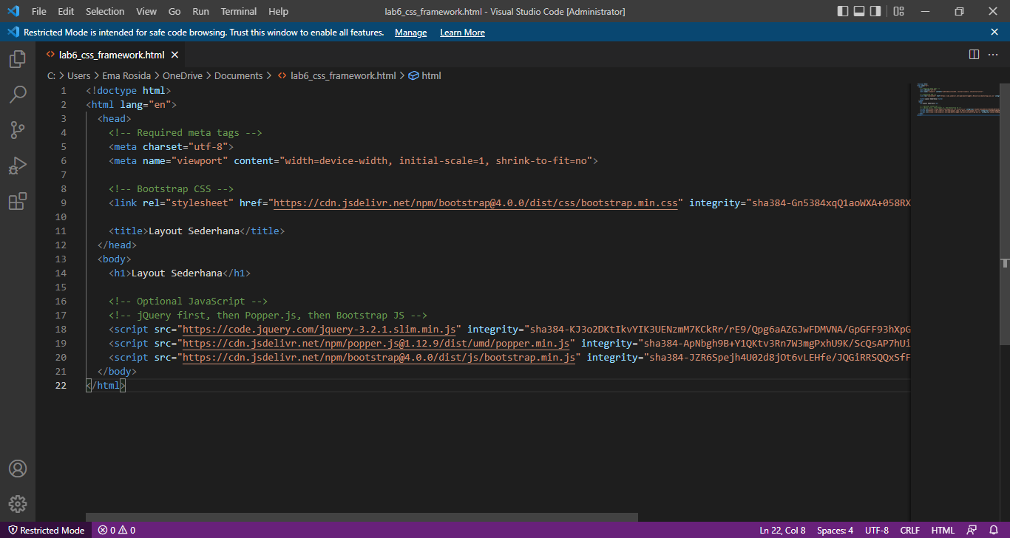This screenshot has width=1010, height=538.
Task: Click Spaces: 4 indentation selector
Action: (835, 530)
